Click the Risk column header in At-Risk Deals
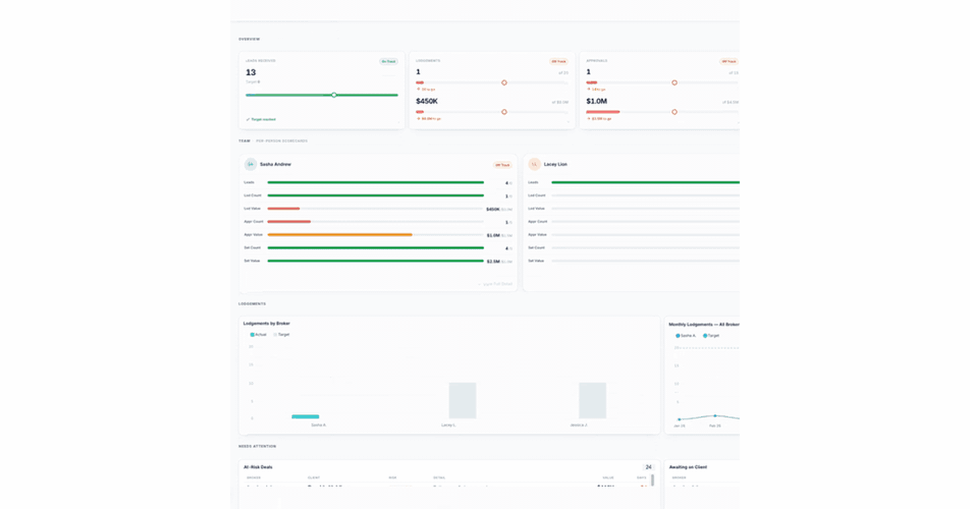970x509 pixels. 393,477
